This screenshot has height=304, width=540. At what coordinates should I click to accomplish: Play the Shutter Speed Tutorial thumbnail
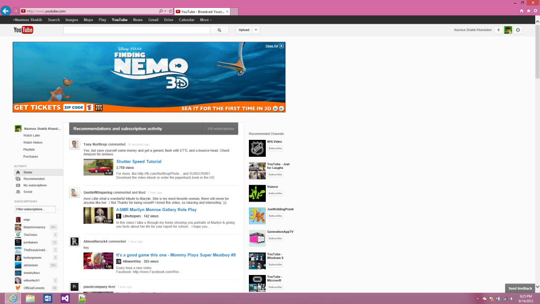[98, 167]
